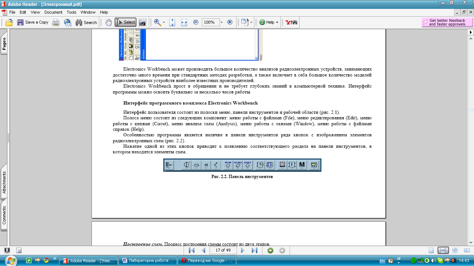Image resolution: width=474 pixels, height=266 pixels.
Task: Select the Hand tool
Action: click(x=108, y=23)
